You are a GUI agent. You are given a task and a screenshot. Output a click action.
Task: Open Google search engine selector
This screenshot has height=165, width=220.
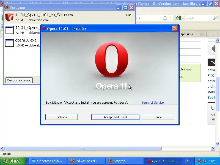point(180,18)
